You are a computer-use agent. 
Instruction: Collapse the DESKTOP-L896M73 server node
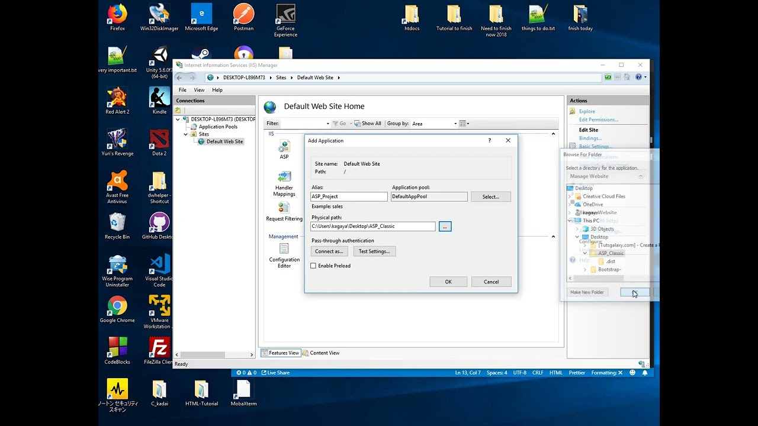coord(178,119)
